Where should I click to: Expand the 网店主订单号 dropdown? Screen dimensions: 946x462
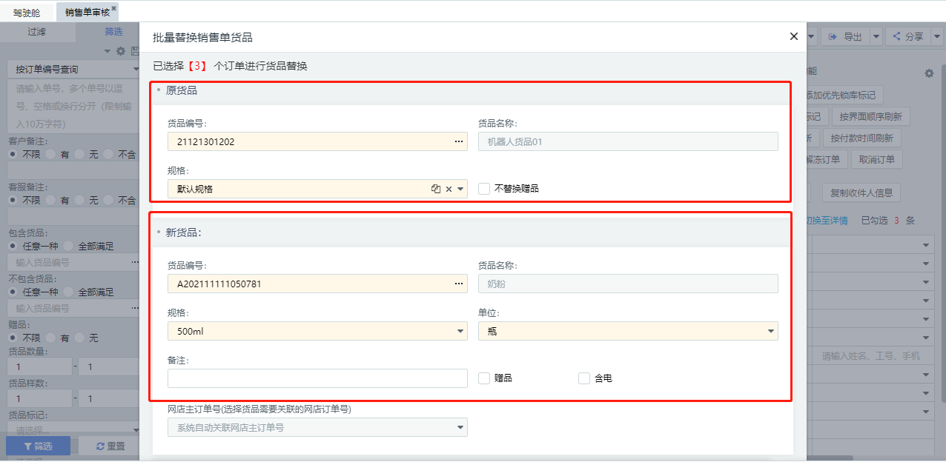[x=460, y=427]
